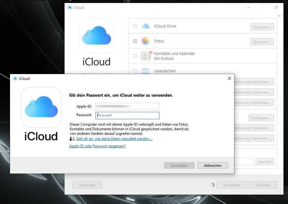This screenshot has height=204, width=288.
Task: Close the main iCloud window
Action: click(276, 7)
